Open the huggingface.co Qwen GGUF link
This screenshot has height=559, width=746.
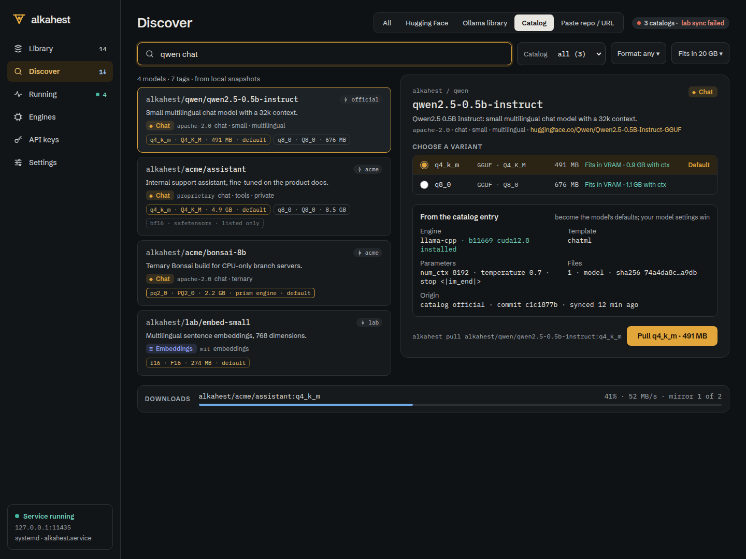(606, 130)
